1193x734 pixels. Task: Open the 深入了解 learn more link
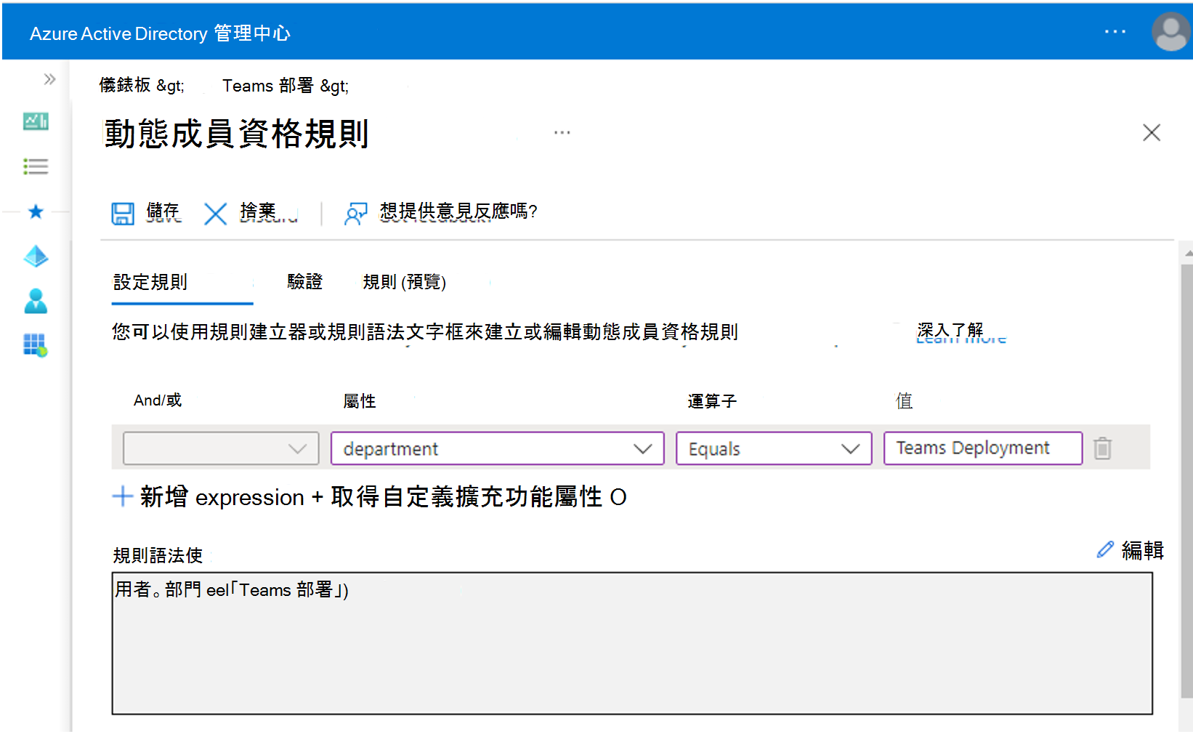[x=950, y=331]
